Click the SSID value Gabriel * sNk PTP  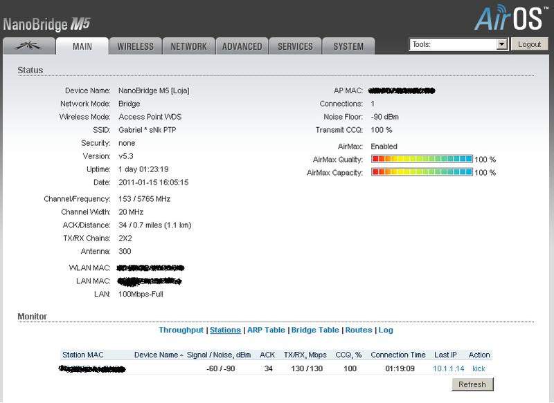[148, 130]
